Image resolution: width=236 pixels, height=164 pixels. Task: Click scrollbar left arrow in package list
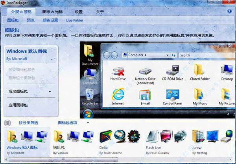[6, 159]
